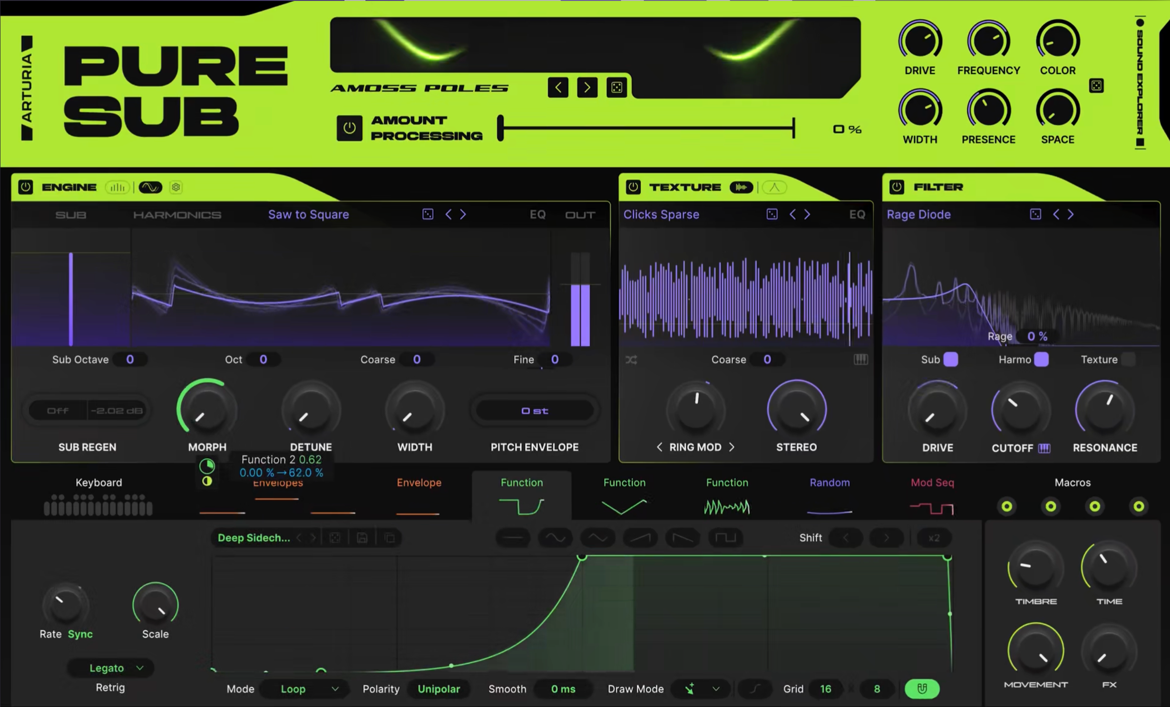Open the Texture EQ view
Image resolution: width=1170 pixels, height=707 pixels.
coord(857,215)
